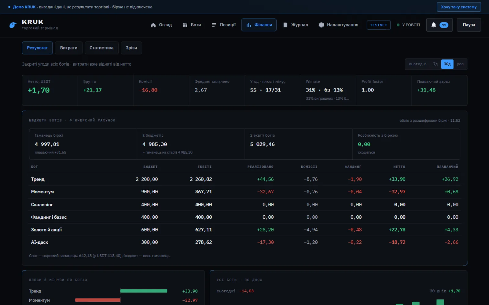Click the Комісії value −16,80

(x=148, y=90)
